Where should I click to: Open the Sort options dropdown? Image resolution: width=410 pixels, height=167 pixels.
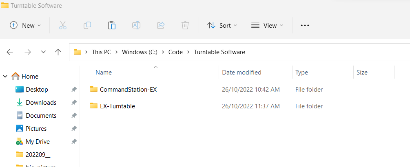point(222,25)
